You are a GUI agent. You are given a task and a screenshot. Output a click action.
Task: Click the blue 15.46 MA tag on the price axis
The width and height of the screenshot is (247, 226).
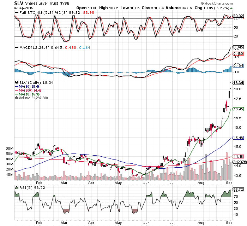238,138
